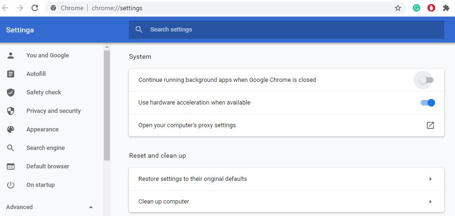Click the Settings title in header

tap(20, 30)
